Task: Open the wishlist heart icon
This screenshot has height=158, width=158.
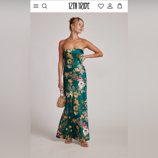Action: pyautogui.click(x=101, y=6)
